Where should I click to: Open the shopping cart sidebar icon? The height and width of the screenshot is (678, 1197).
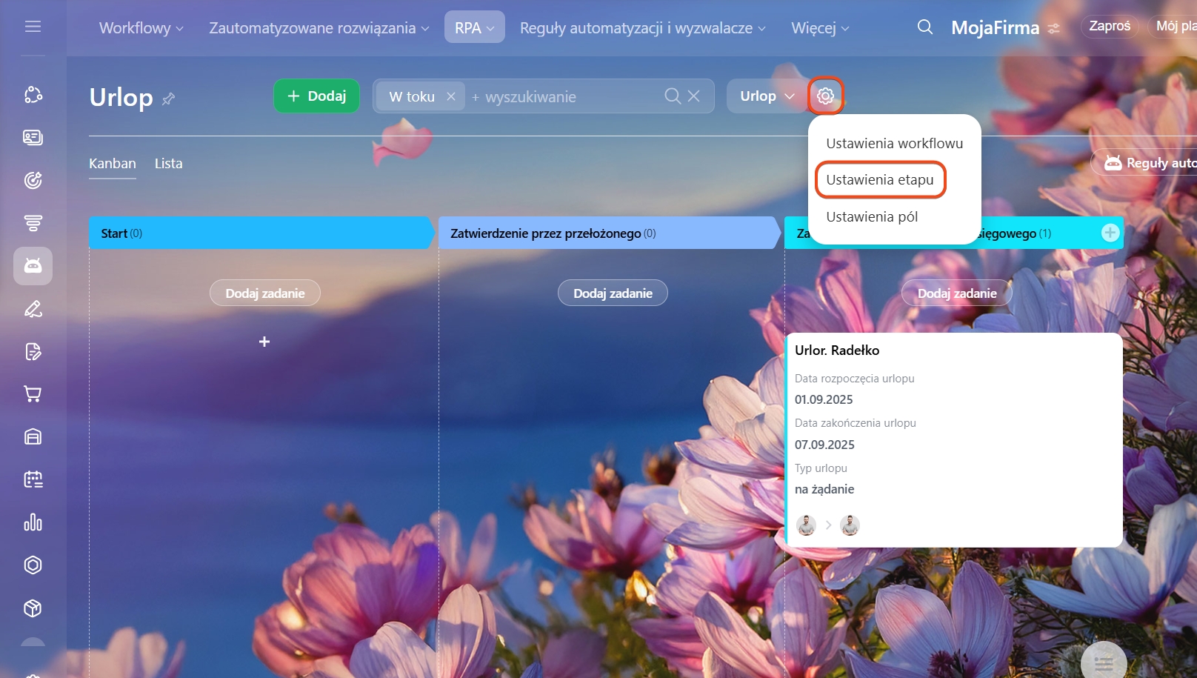tap(33, 393)
